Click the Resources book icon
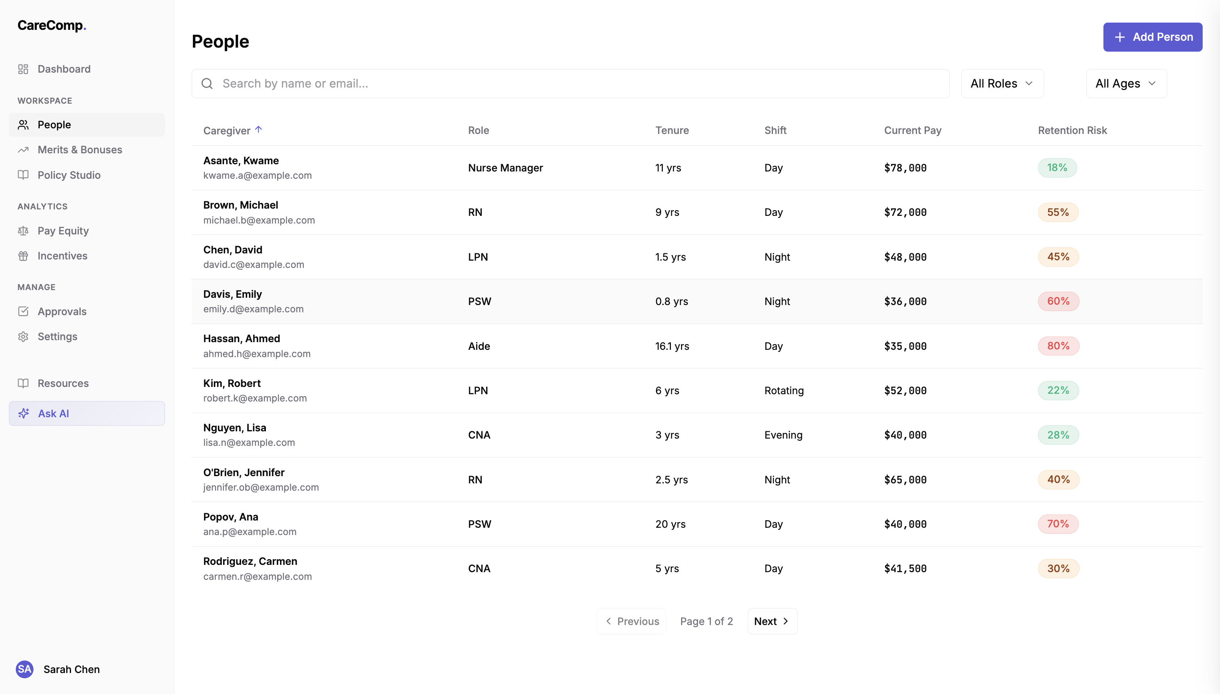 tap(23, 383)
